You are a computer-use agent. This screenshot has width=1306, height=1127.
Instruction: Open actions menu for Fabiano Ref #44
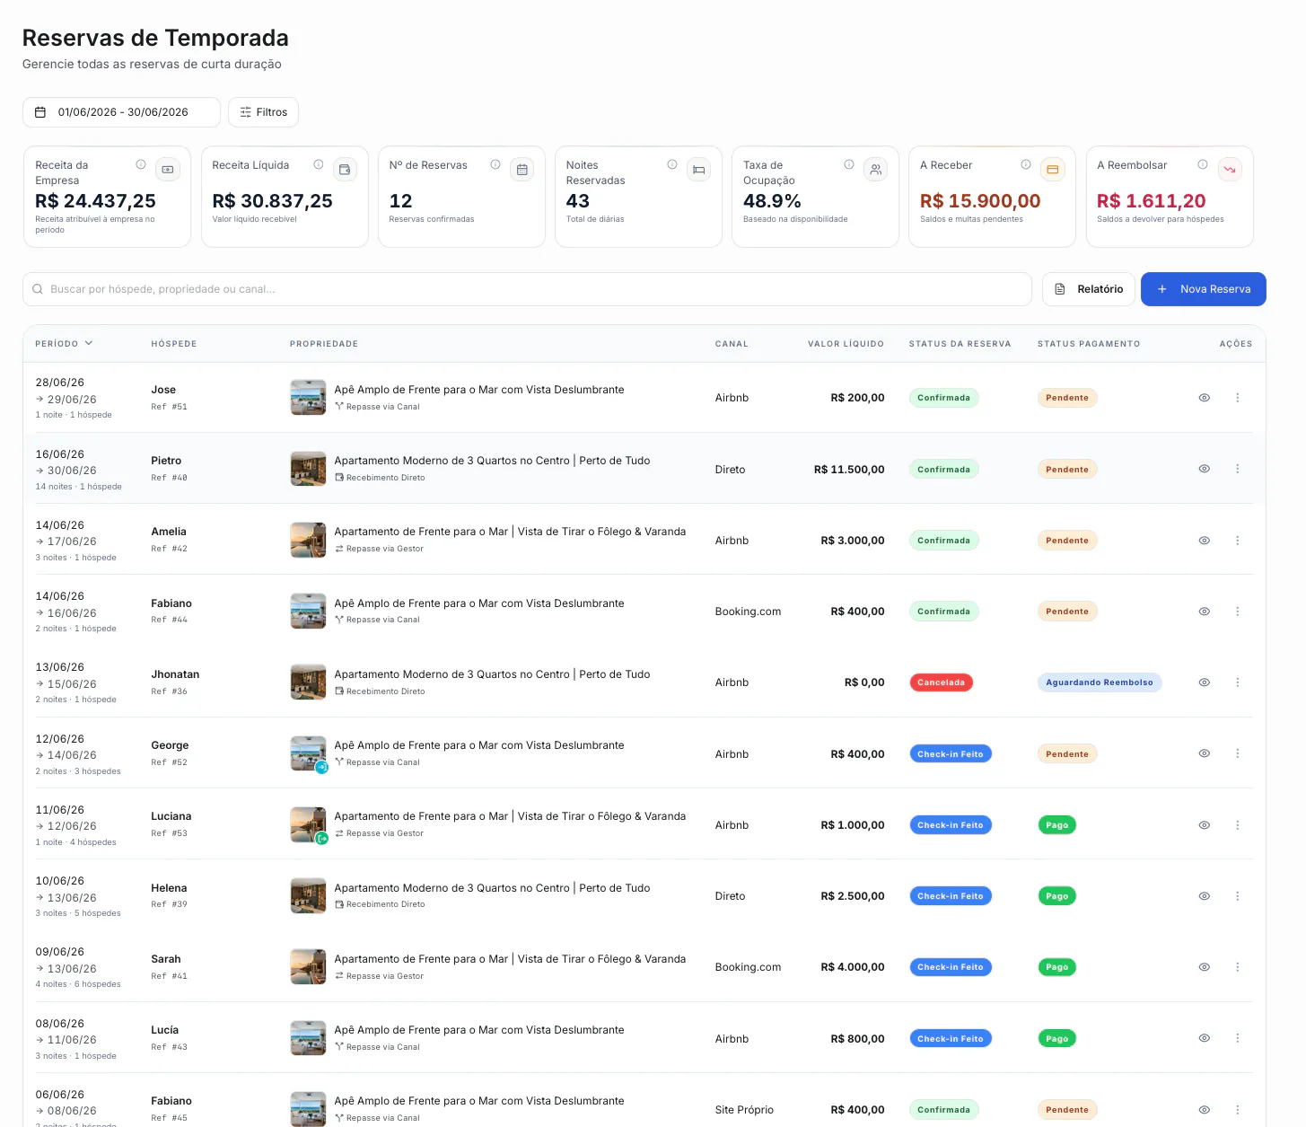click(x=1238, y=612)
